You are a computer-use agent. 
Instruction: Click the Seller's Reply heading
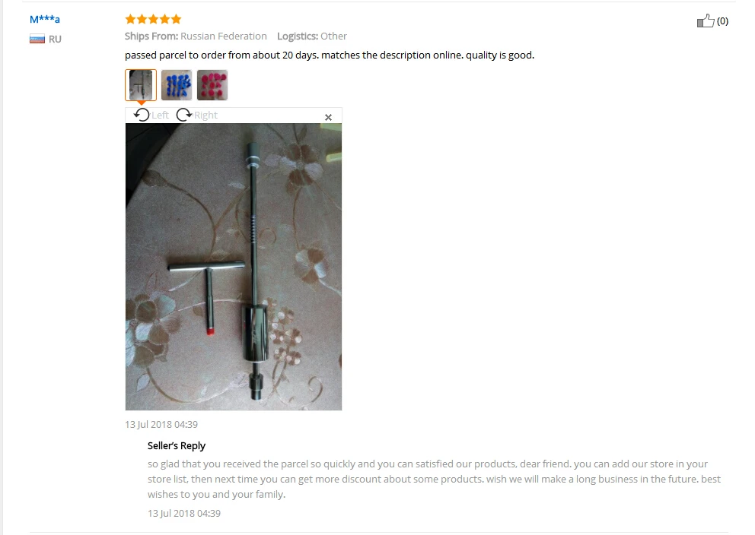pyautogui.click(x=177, y=445)
